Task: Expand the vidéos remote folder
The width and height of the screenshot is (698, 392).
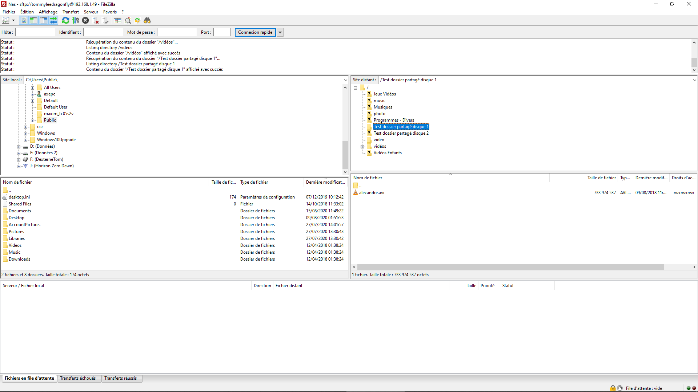Action: tap(362, 147)
